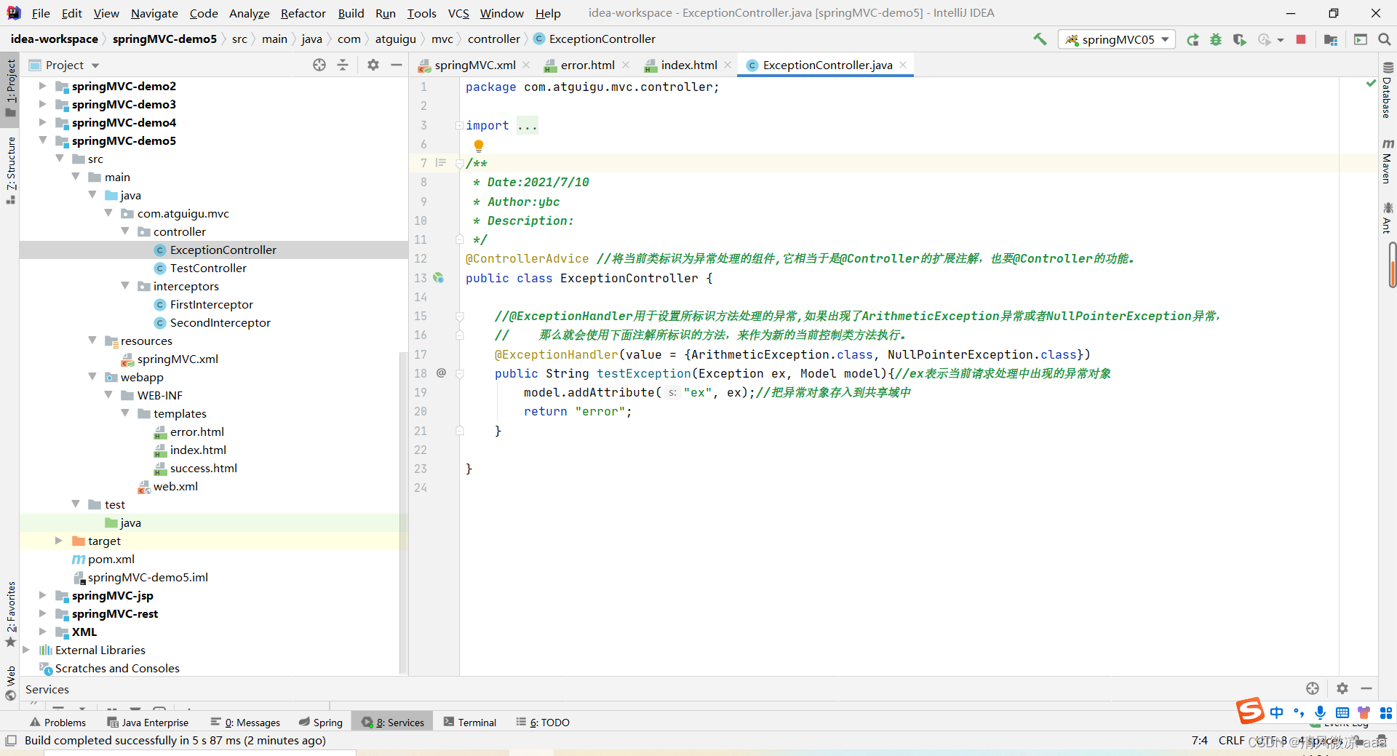The width and height of the screenshot is (1397, 756).
Task: Open the springMVC05 run configuration dropdown
Action: pos(1117,39)
